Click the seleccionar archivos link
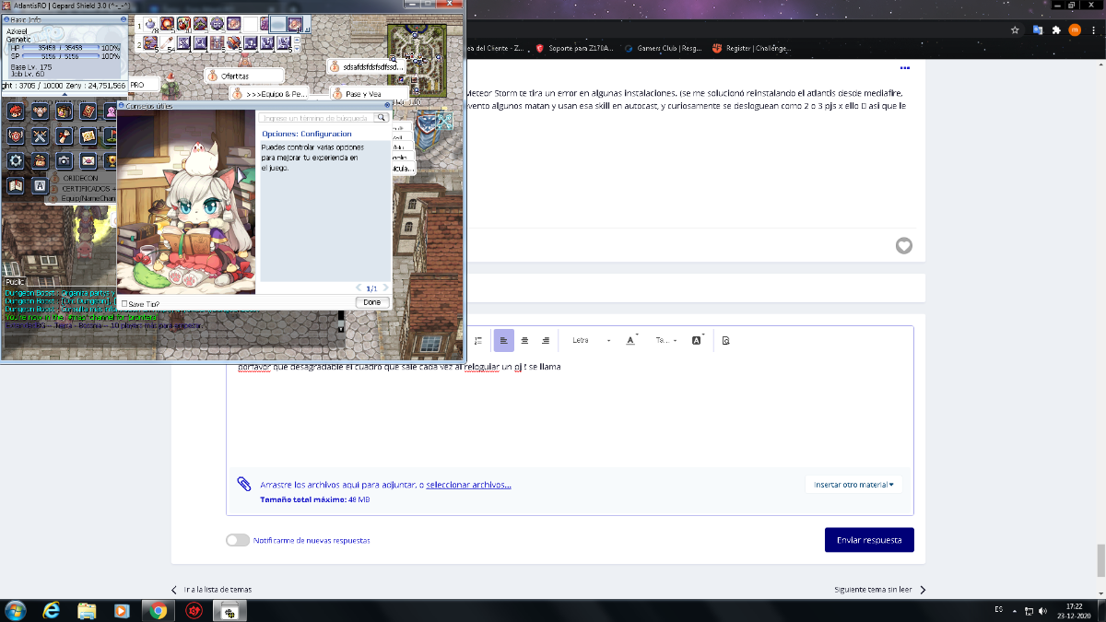This screenshot has width=1106, height=622. pos(468,485)
